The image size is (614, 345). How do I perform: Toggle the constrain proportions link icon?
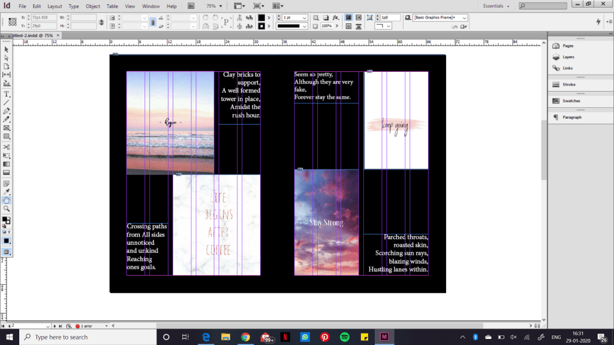(x=101, y=22)
